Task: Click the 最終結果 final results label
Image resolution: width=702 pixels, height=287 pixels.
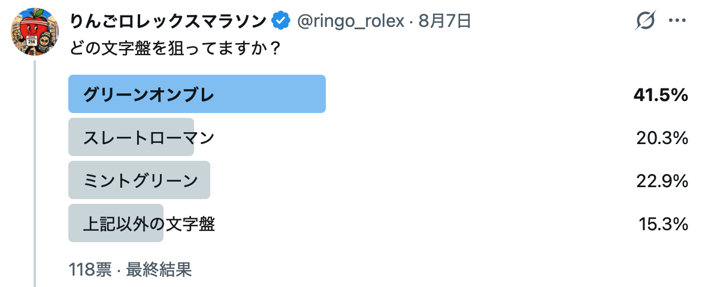Action: 159,270
